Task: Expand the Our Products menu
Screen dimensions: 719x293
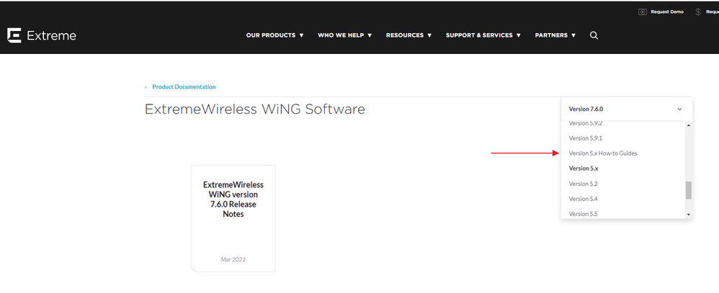Action: click(274, 35)
